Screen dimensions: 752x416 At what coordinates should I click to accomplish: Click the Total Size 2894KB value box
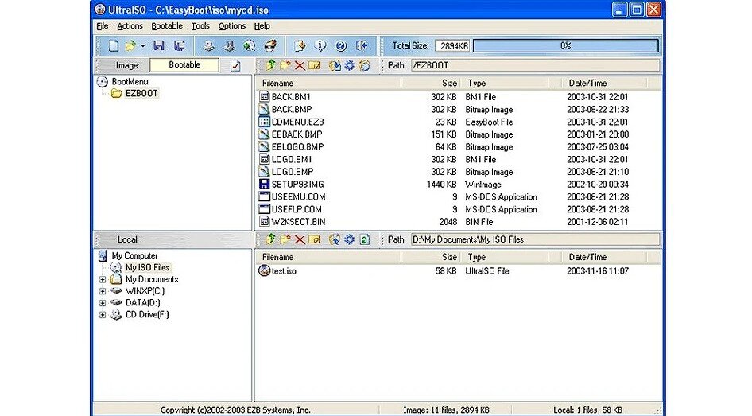[x=452, y=45]
